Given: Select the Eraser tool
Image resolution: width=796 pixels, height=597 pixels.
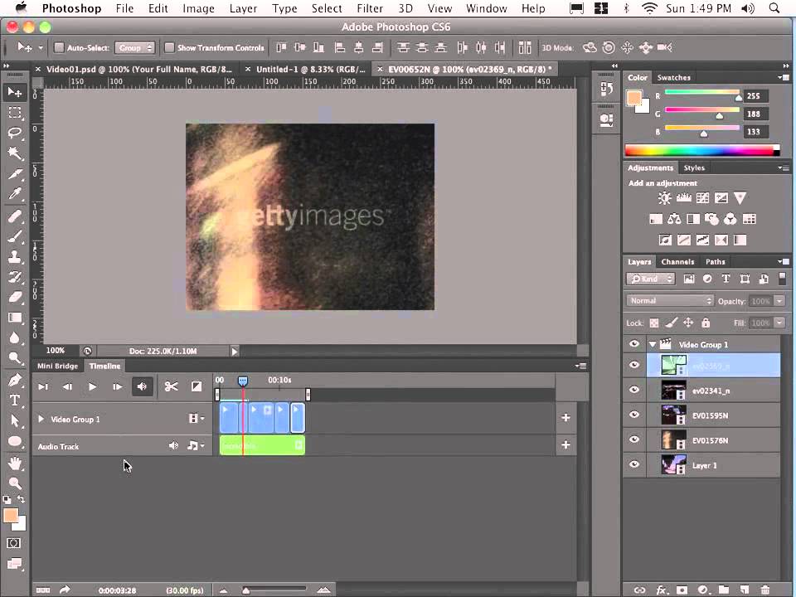Looking at the screenshot, I should [15, 297].
